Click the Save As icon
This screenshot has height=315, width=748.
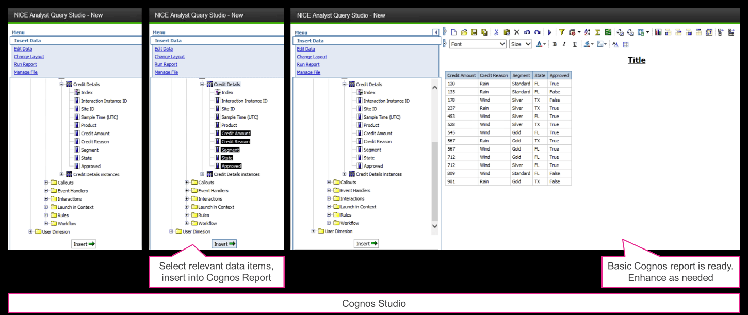[484, 32]
